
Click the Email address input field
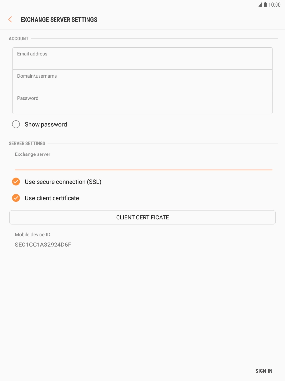[x=142, y=58]
